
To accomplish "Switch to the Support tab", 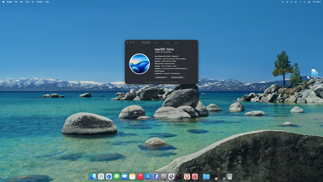I will pos(177,42).
